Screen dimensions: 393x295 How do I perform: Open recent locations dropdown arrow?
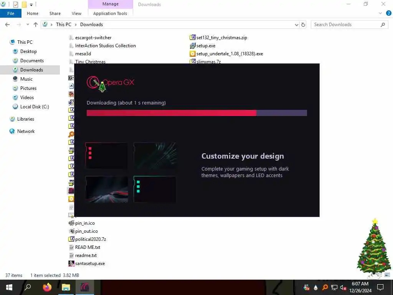(x=28, y=25)
